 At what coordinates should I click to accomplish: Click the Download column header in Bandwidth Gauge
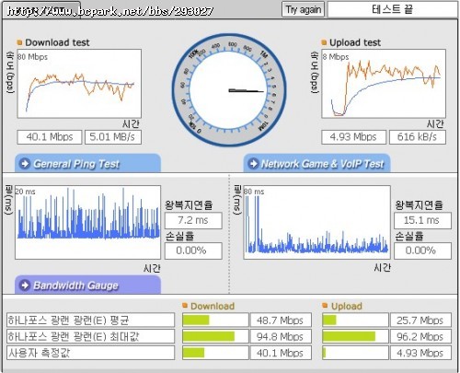click(x=213, y=306)
